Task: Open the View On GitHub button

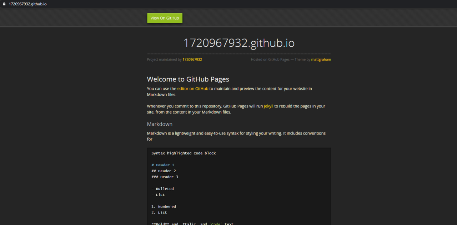Action: click(x=165, y=18)
